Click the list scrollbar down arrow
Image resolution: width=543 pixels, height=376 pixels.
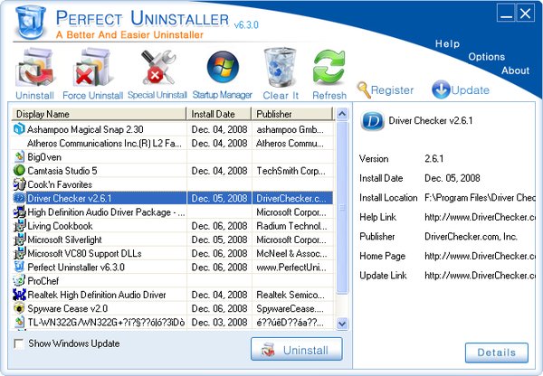click(x=342, y=324)
